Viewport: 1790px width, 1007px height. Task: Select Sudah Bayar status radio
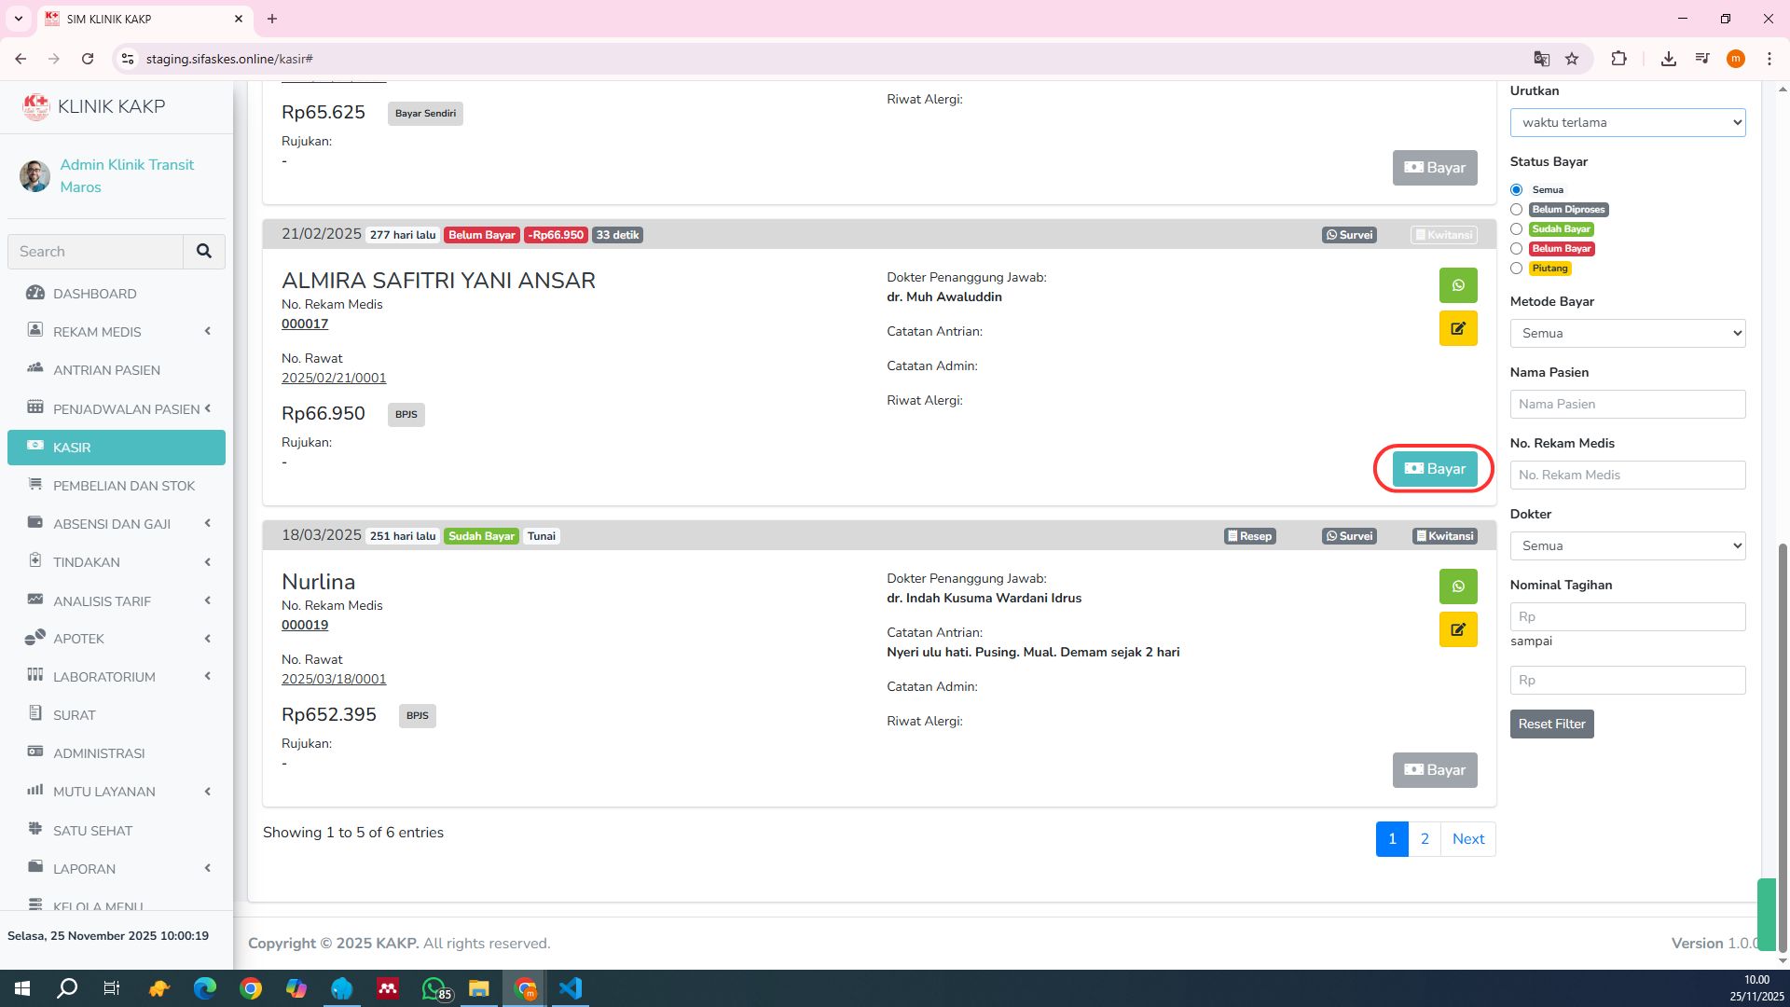1516,229
